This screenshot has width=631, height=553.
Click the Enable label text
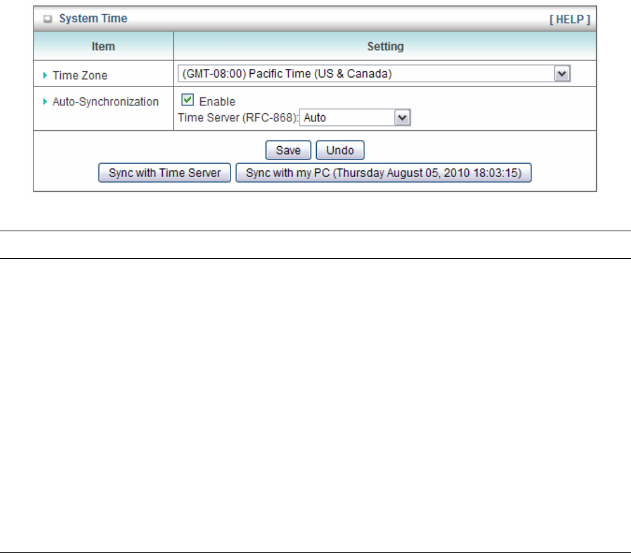pyautogui.click(x=217, y=102)
